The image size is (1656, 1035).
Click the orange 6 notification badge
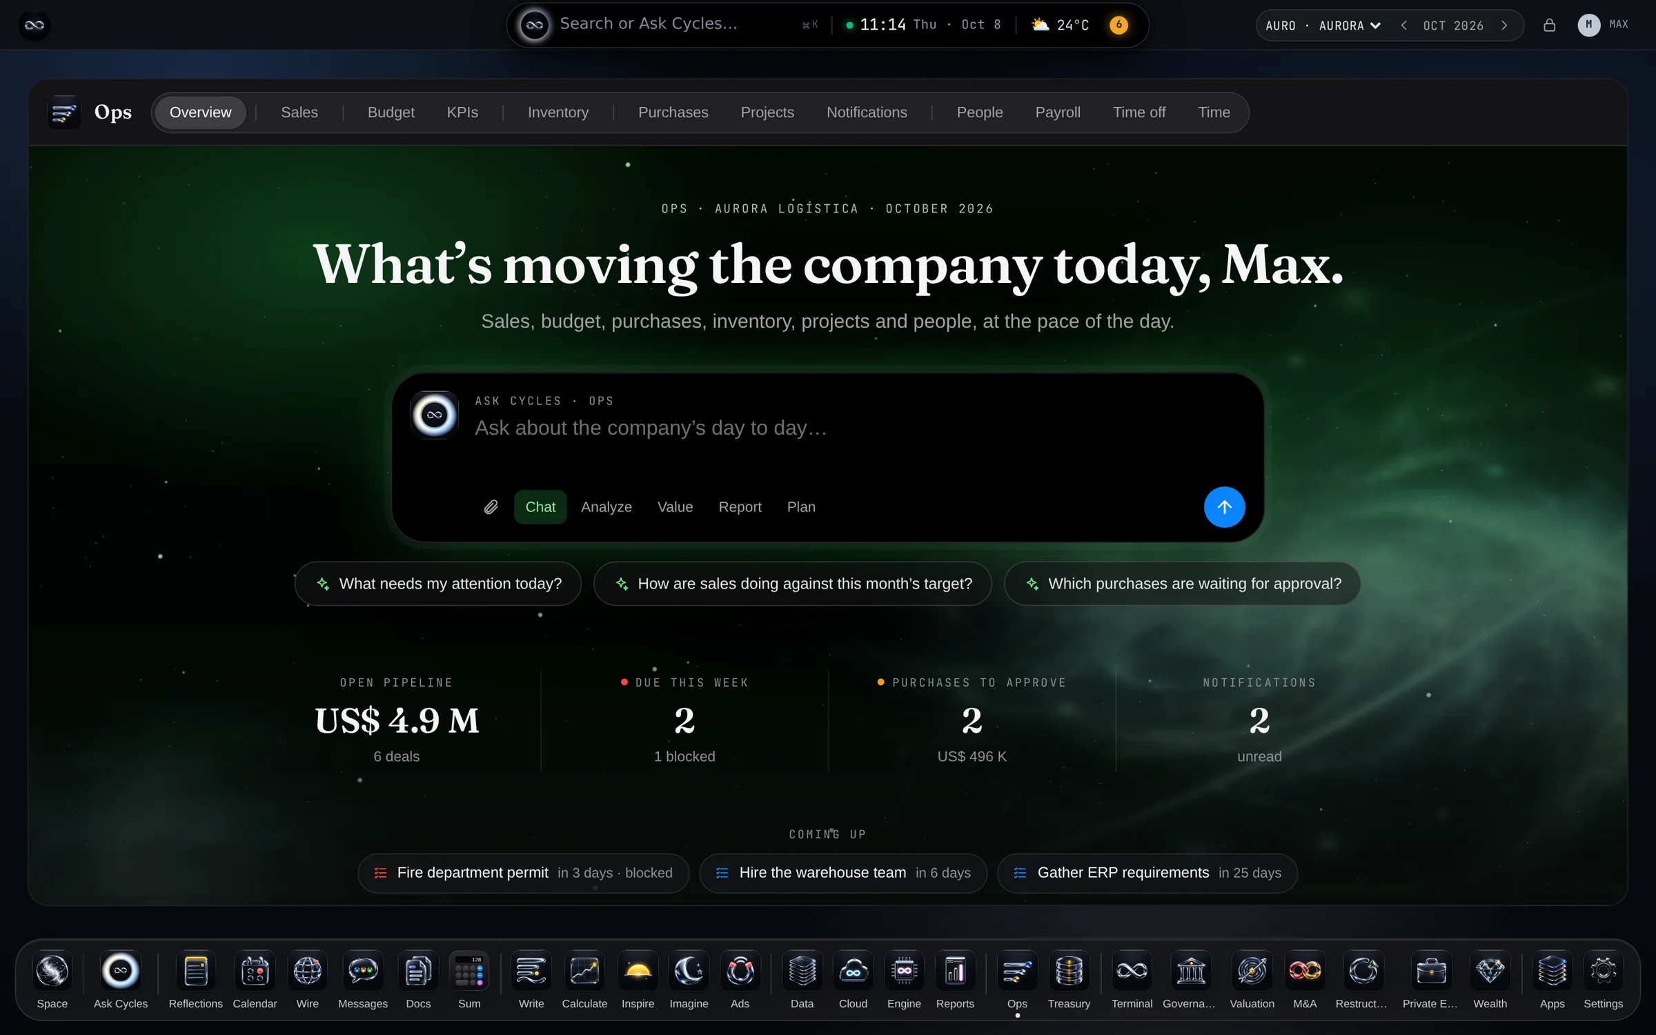point(1118,25)
